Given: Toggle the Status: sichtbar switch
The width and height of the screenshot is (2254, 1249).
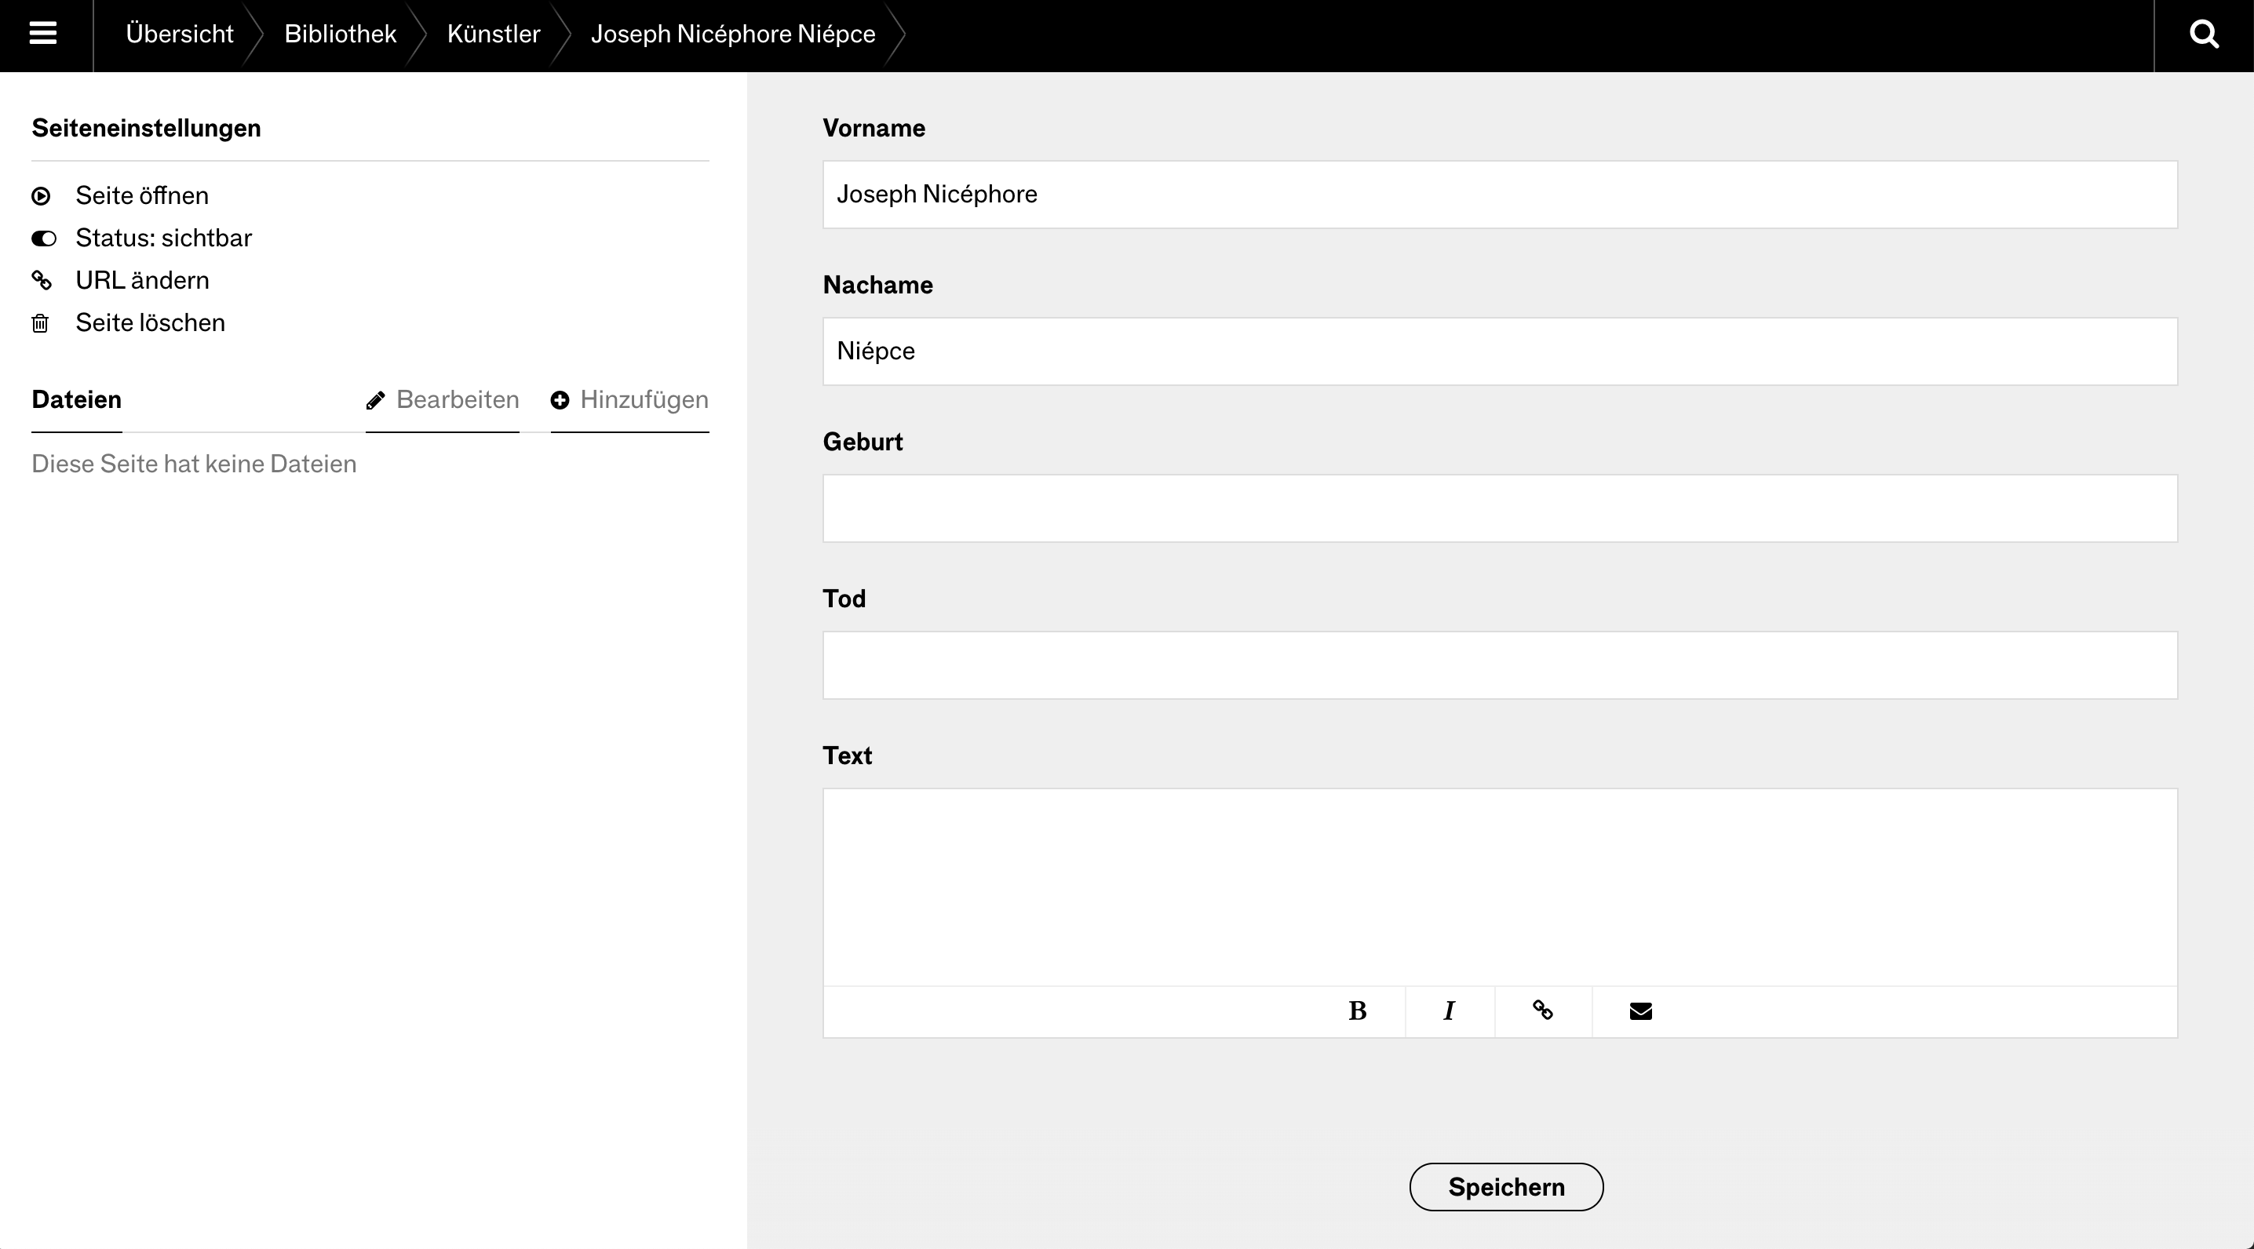Looking at the screenshot, I should (x=44, y=239).
